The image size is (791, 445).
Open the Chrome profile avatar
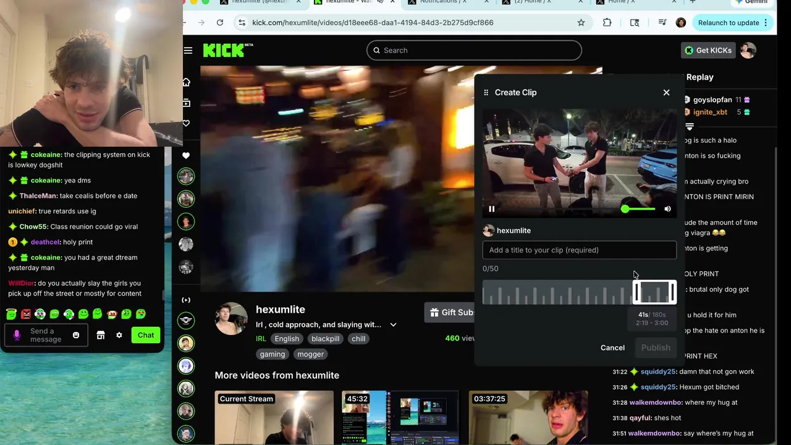click(x=680, y=23)
